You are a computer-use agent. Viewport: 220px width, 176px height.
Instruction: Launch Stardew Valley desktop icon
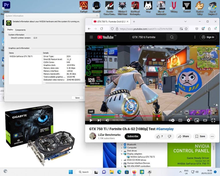tap(200, 8)
